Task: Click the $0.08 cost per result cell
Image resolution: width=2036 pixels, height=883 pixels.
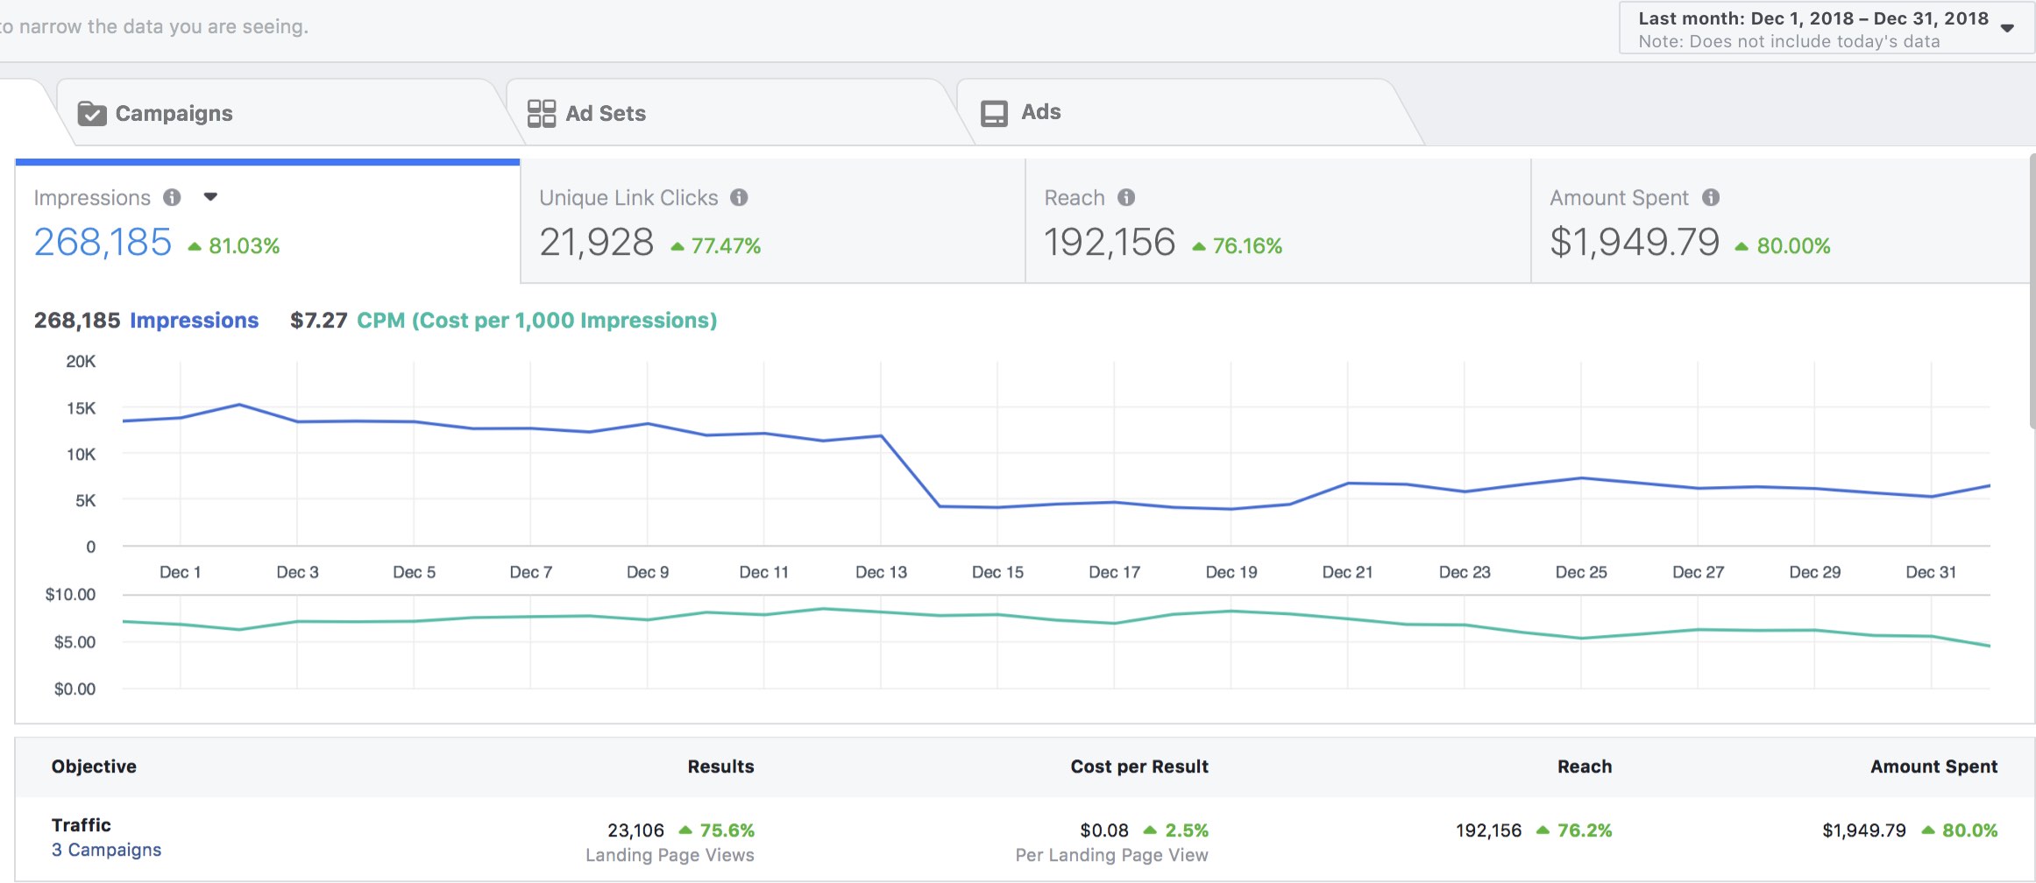Action: tap(1104, 830)
